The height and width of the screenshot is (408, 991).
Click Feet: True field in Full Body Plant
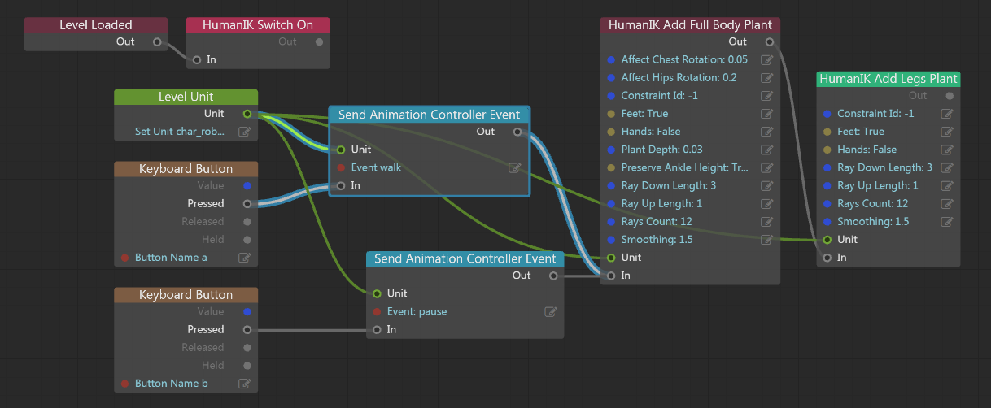[644, 114]
